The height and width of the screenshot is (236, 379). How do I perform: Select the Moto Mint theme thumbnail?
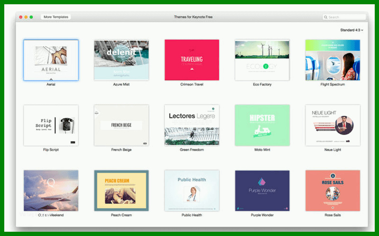pos(262,125)
